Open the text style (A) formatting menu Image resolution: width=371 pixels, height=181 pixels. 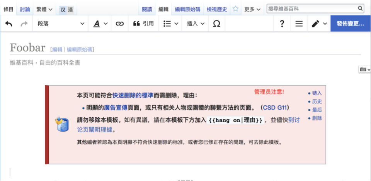pos(100,24)
